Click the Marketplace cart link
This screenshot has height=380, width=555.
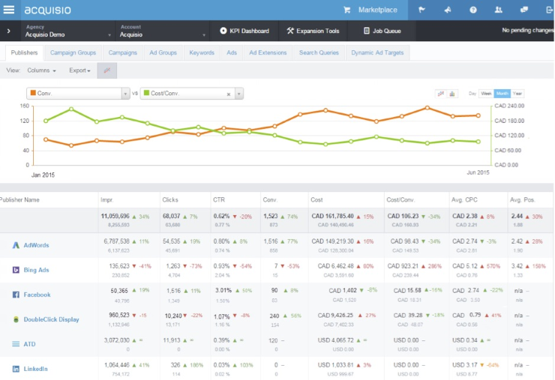click(x=370, y=10)
